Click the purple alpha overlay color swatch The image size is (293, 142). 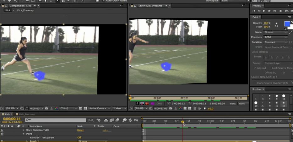click(x=152, y=104)
